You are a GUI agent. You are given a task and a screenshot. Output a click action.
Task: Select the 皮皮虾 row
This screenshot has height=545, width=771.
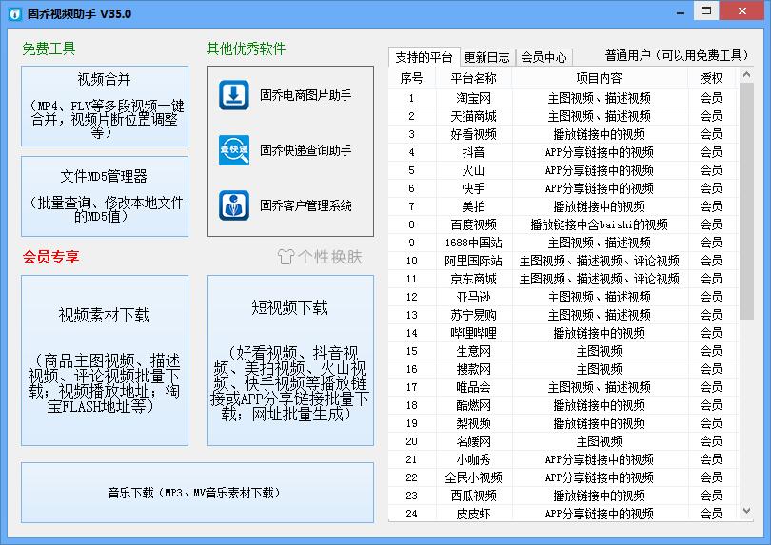(563, 514)
